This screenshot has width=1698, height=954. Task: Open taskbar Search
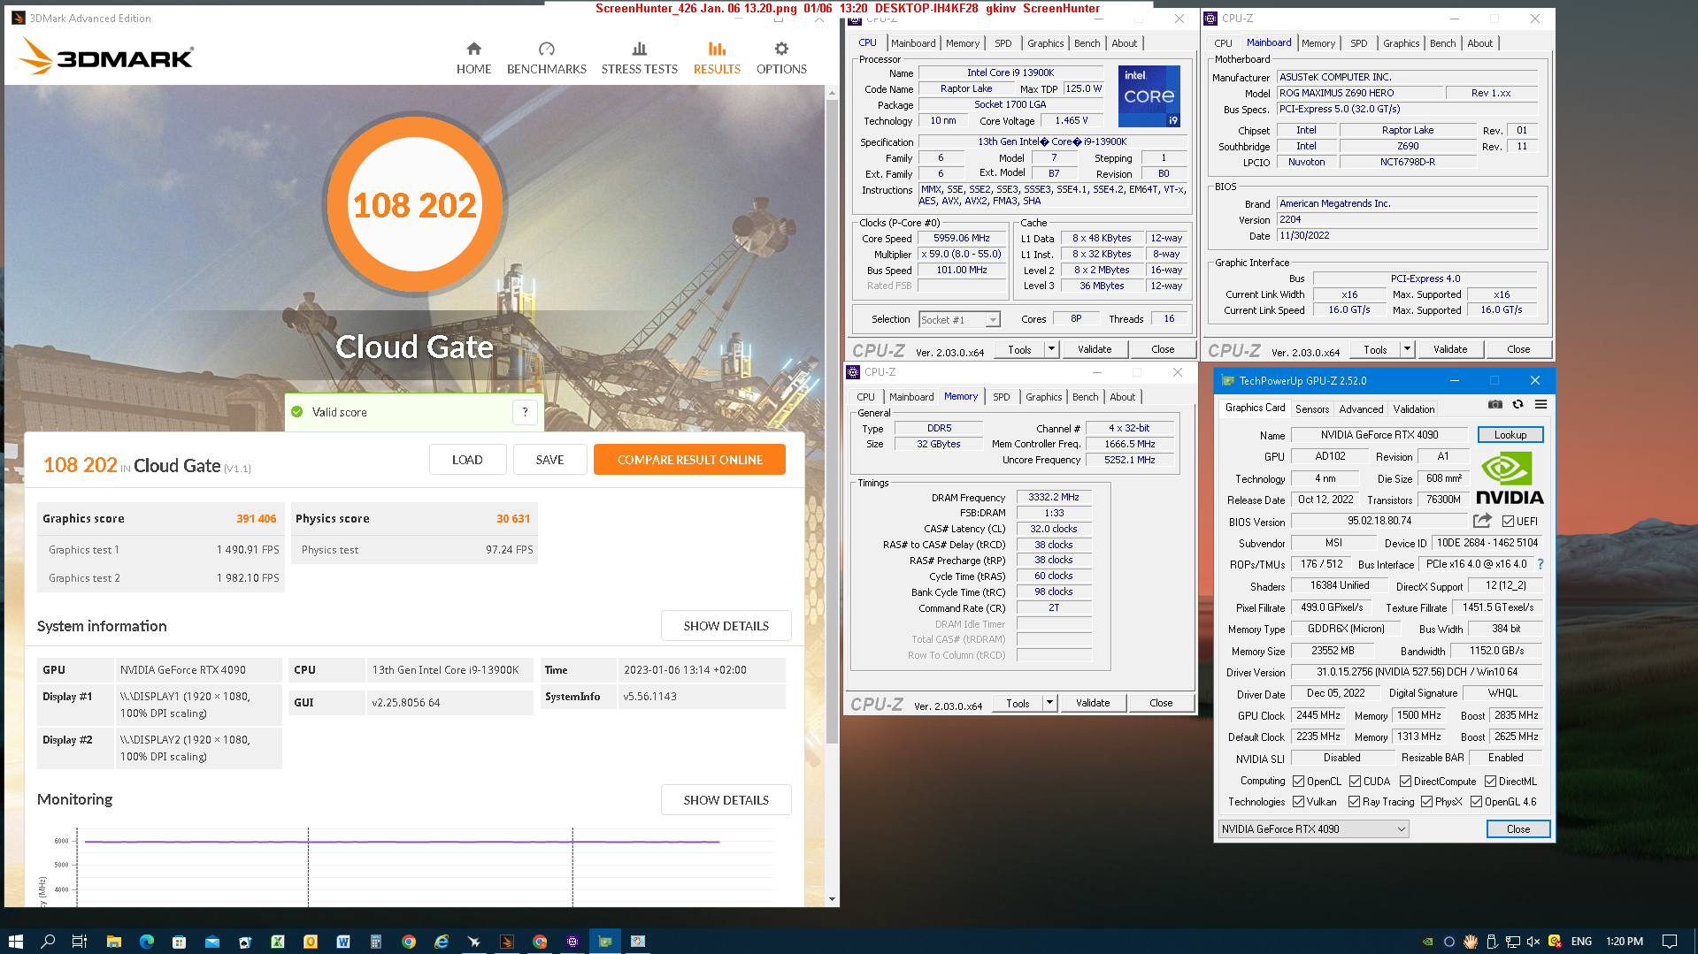(48, 942)
